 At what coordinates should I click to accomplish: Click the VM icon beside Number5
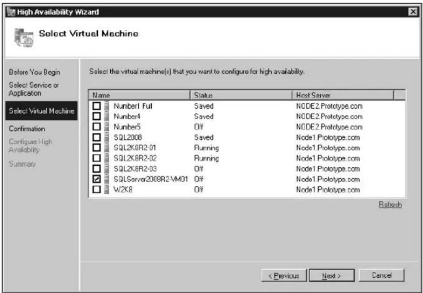coord(107,127)
